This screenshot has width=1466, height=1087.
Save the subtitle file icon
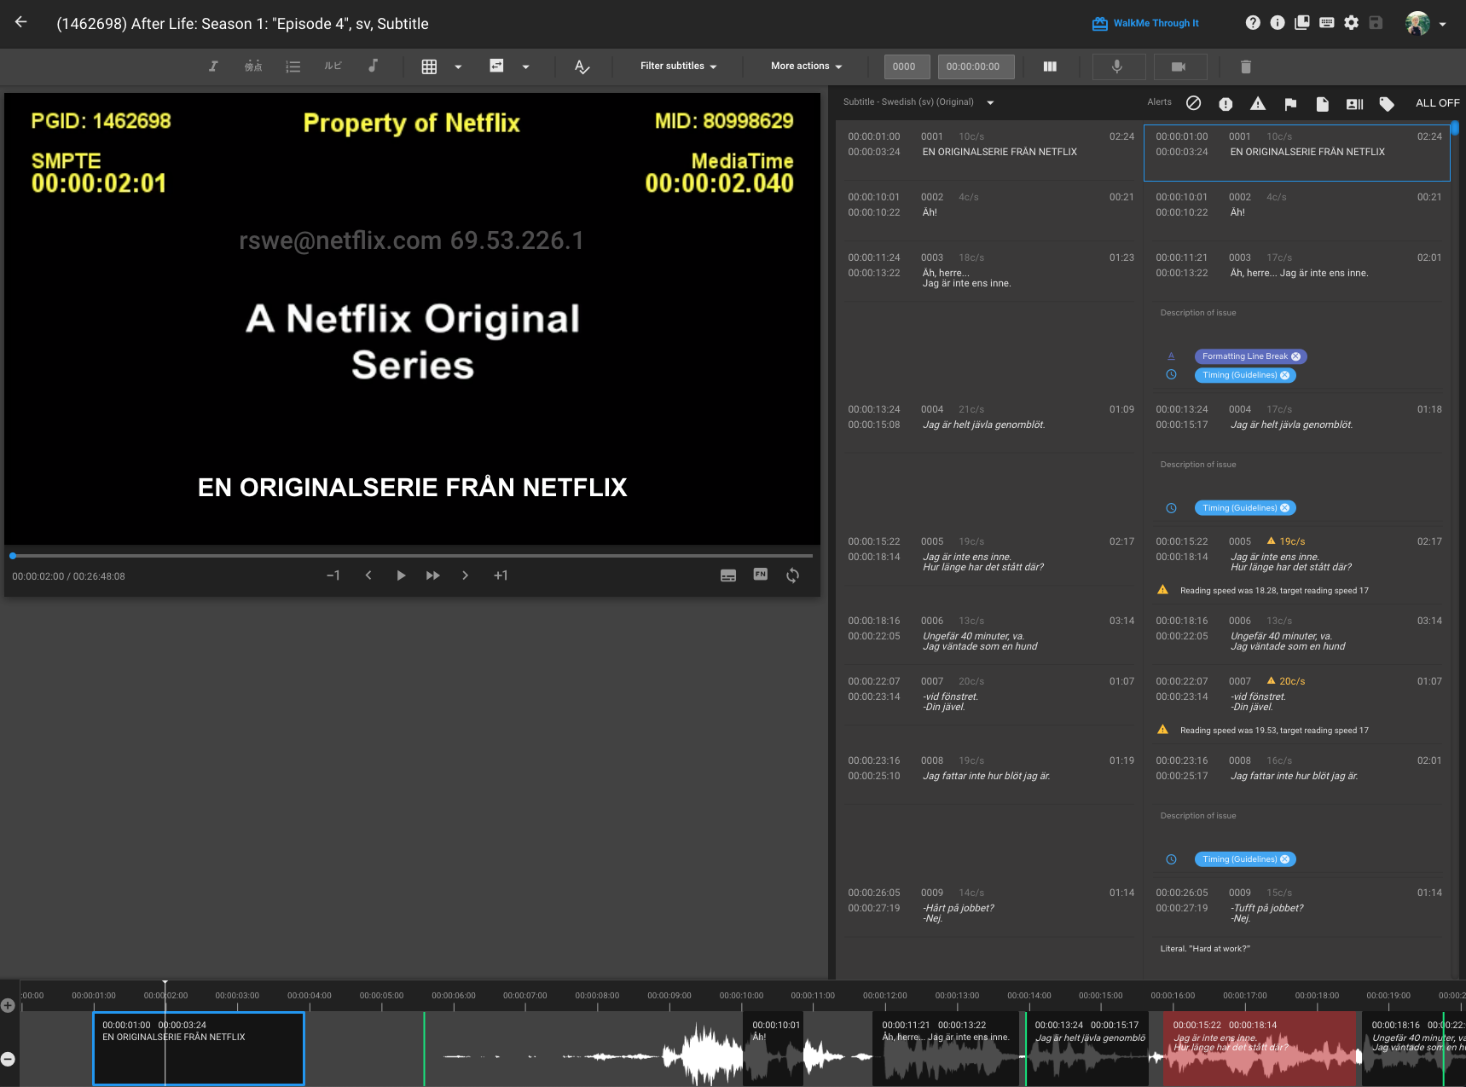(x=1376, y=23)
